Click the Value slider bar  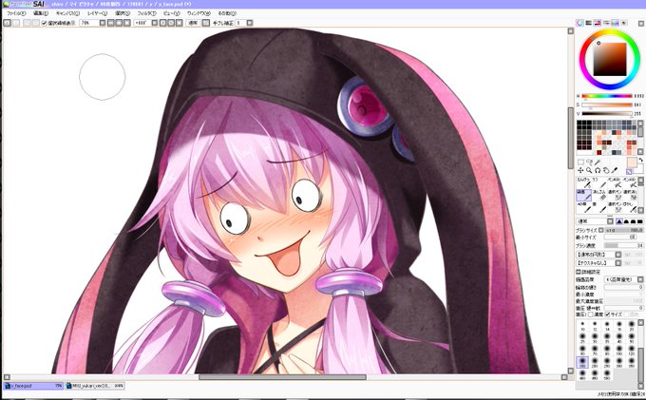tap(607, 113)
